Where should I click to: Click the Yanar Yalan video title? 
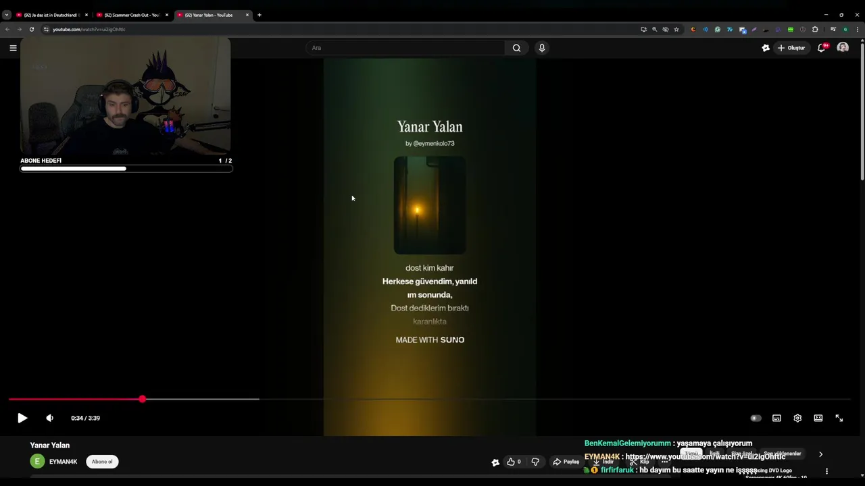point(50,446)
